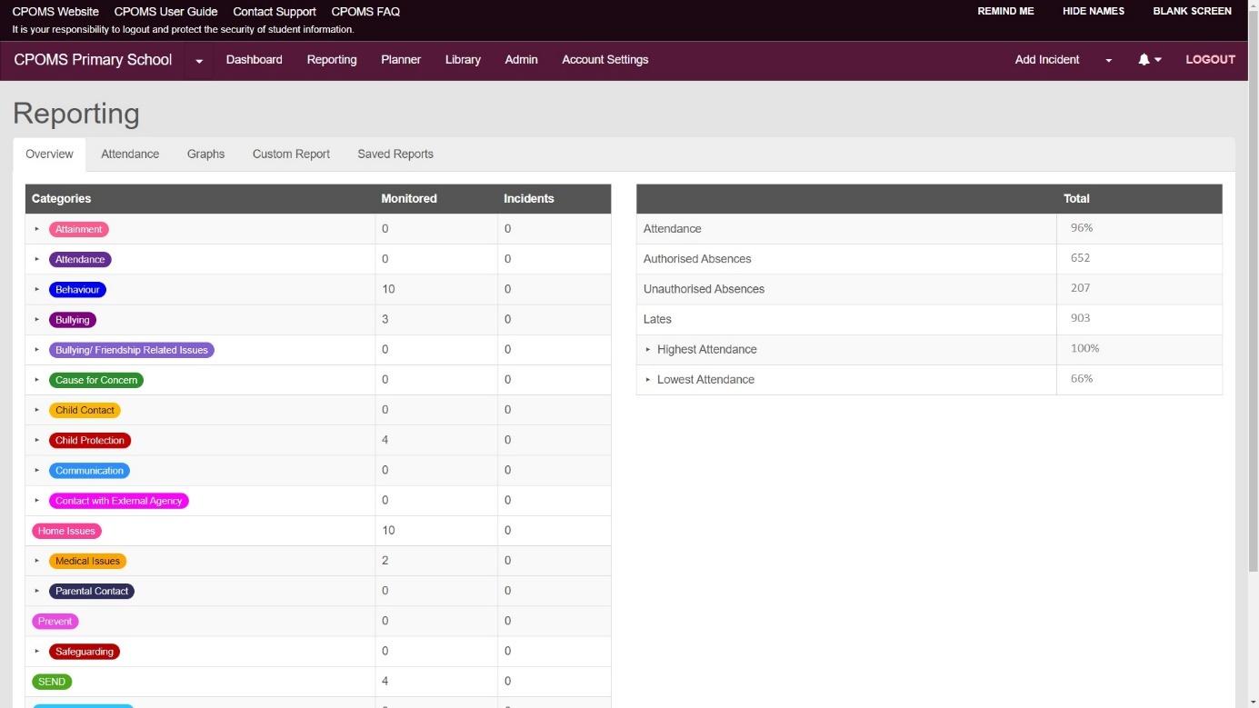1259x708 pixels.
Task: Click the Authorised Absences row label
Action: [x=697, y=259]
